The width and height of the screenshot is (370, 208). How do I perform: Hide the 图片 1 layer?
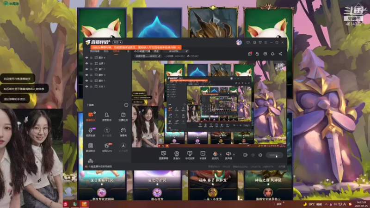click(86, 80)
